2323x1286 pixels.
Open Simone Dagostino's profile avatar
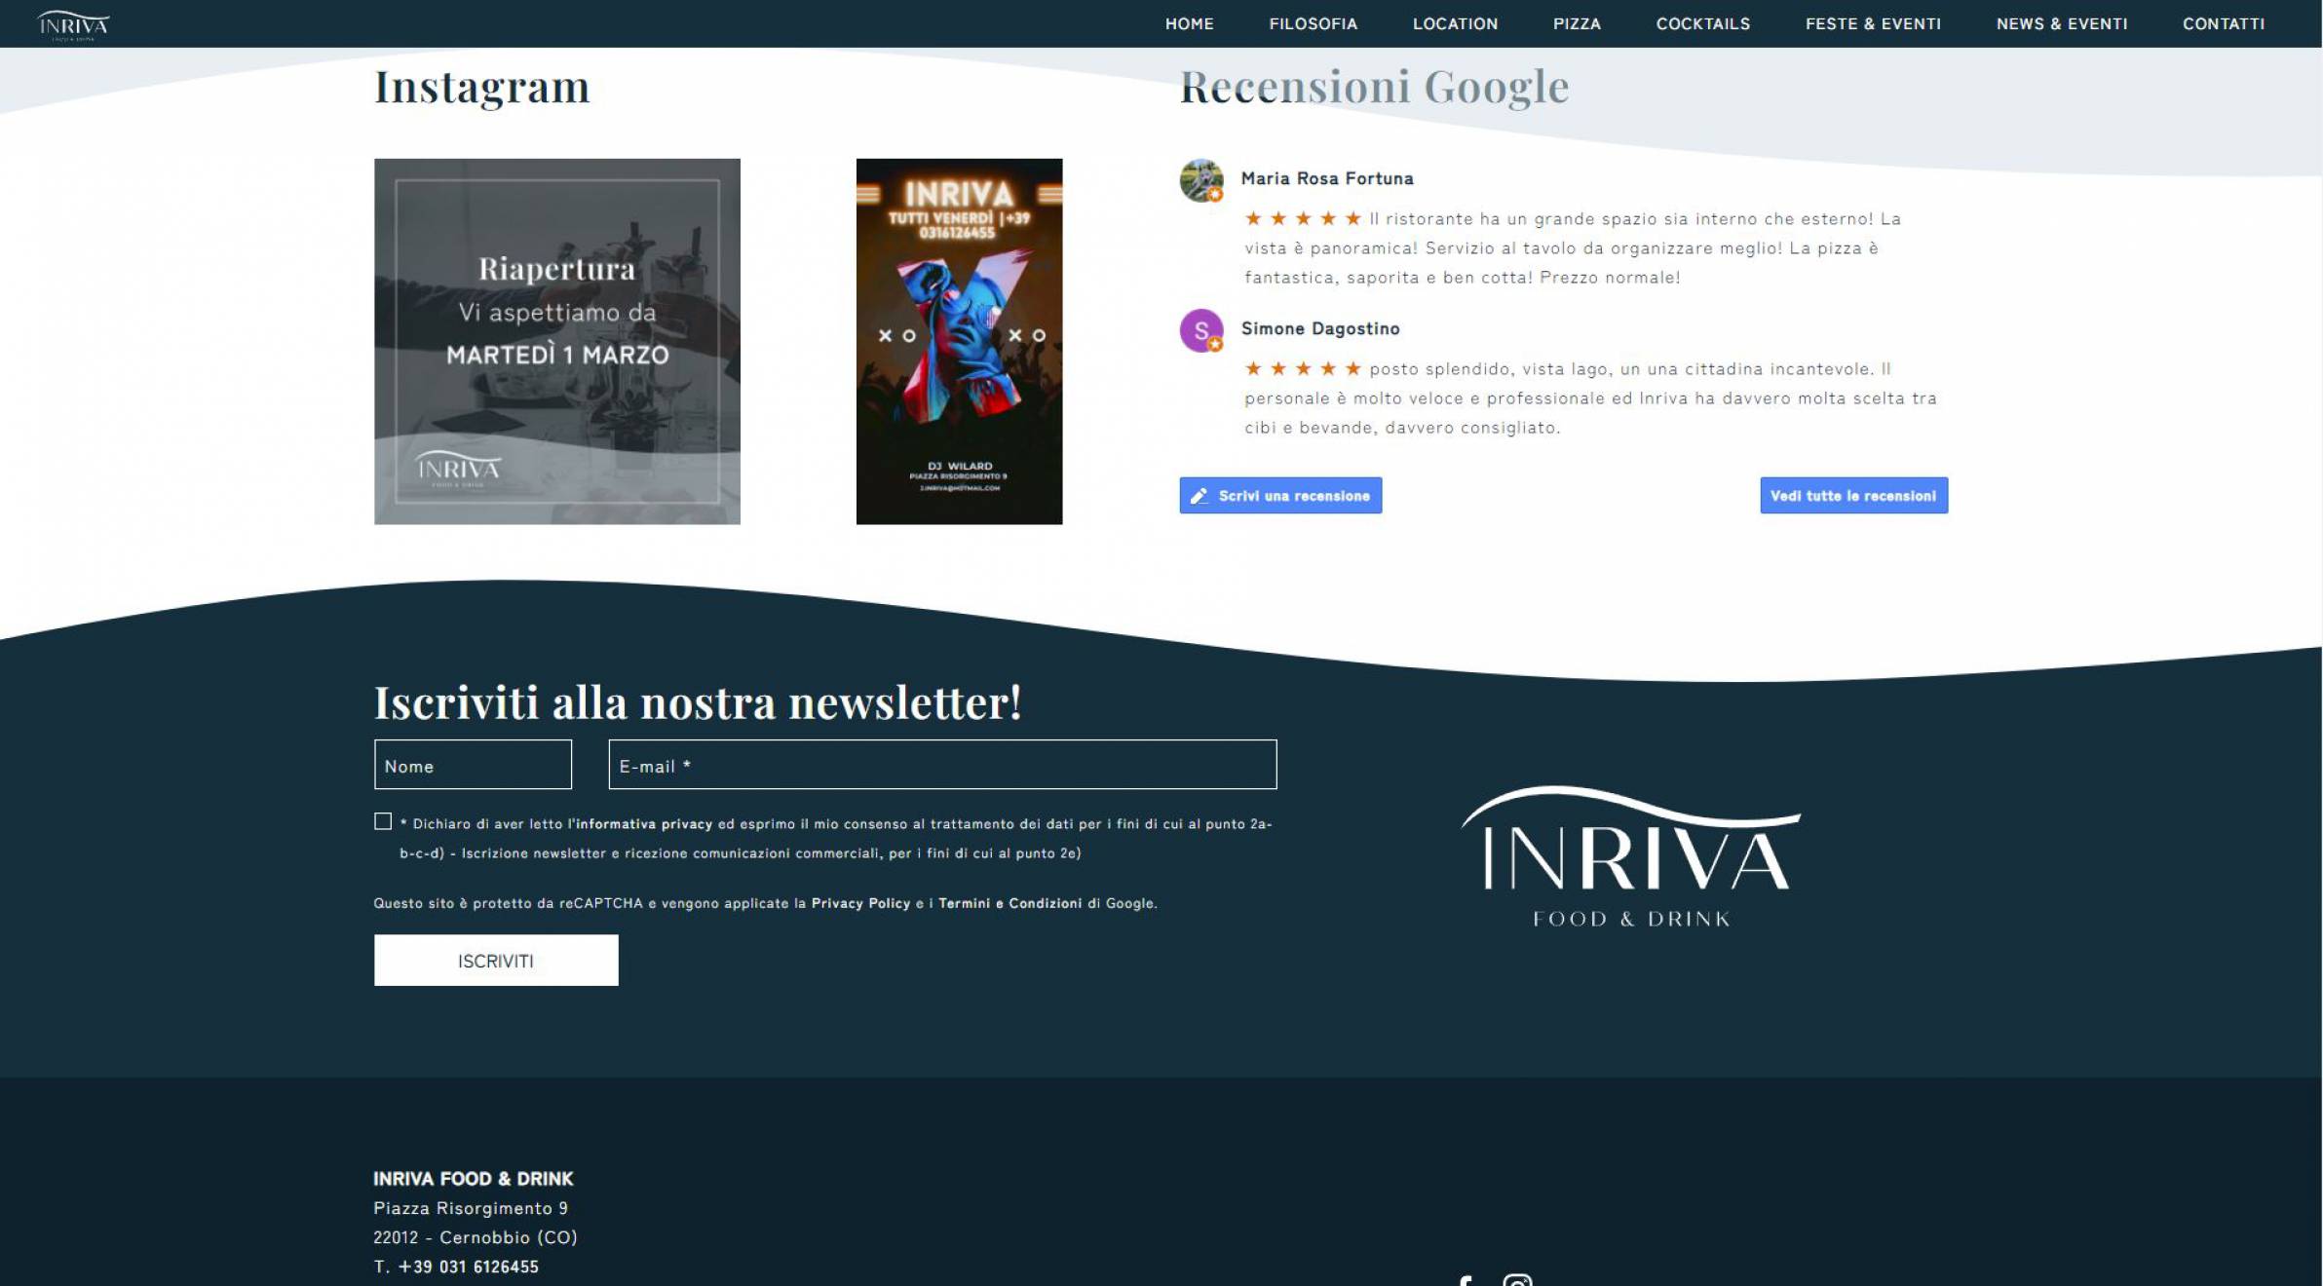(x=1201, y=331)
